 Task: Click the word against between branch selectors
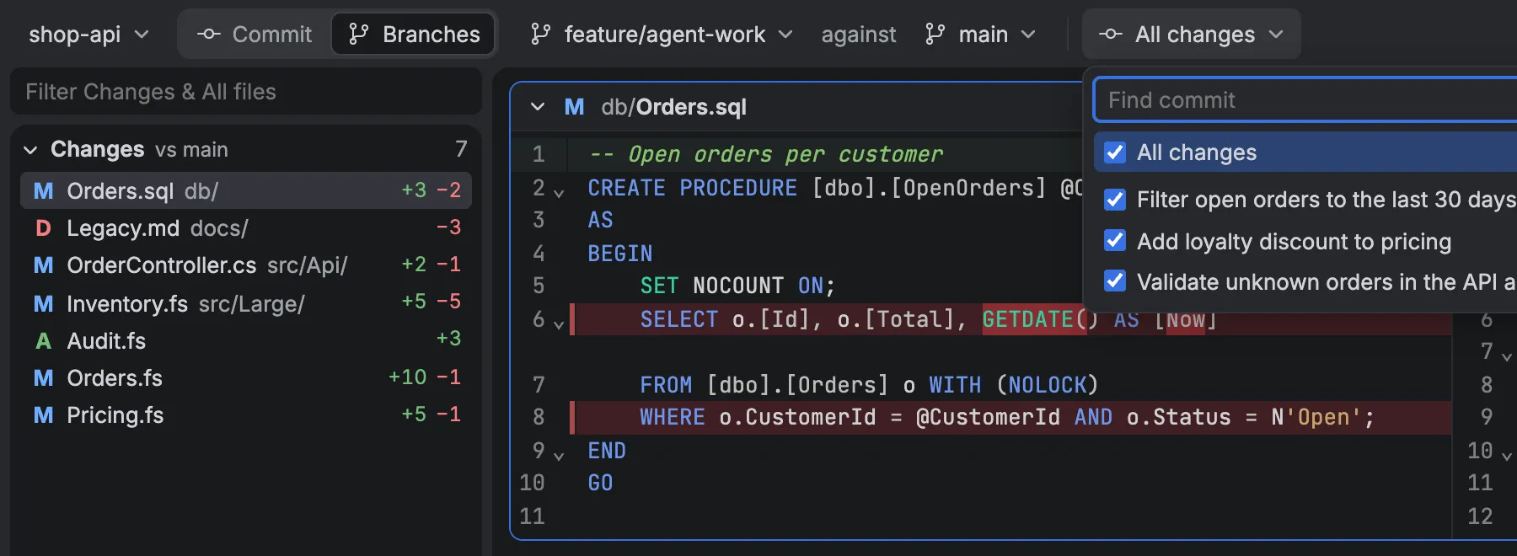click(x=859, y=35)
